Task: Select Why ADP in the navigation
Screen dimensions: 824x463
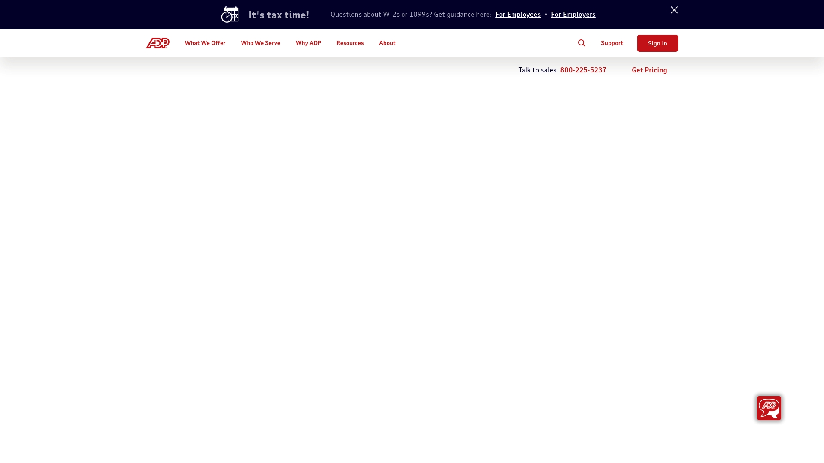Action: (308, 43)
